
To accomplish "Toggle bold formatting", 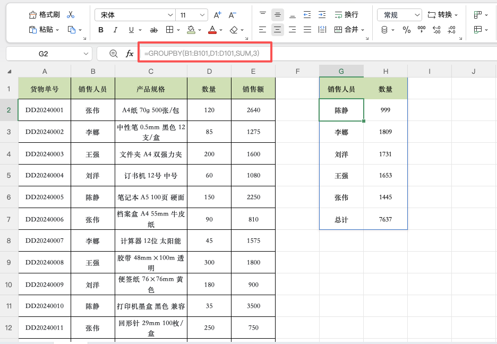I will pyautogui.click(x=101, y=30).
